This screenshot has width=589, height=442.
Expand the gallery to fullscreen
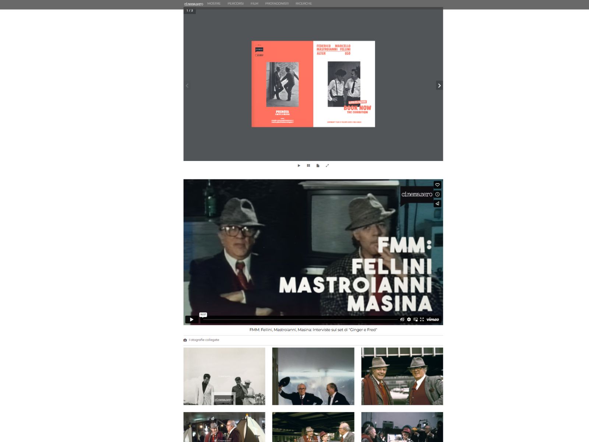tap(327, 166)
